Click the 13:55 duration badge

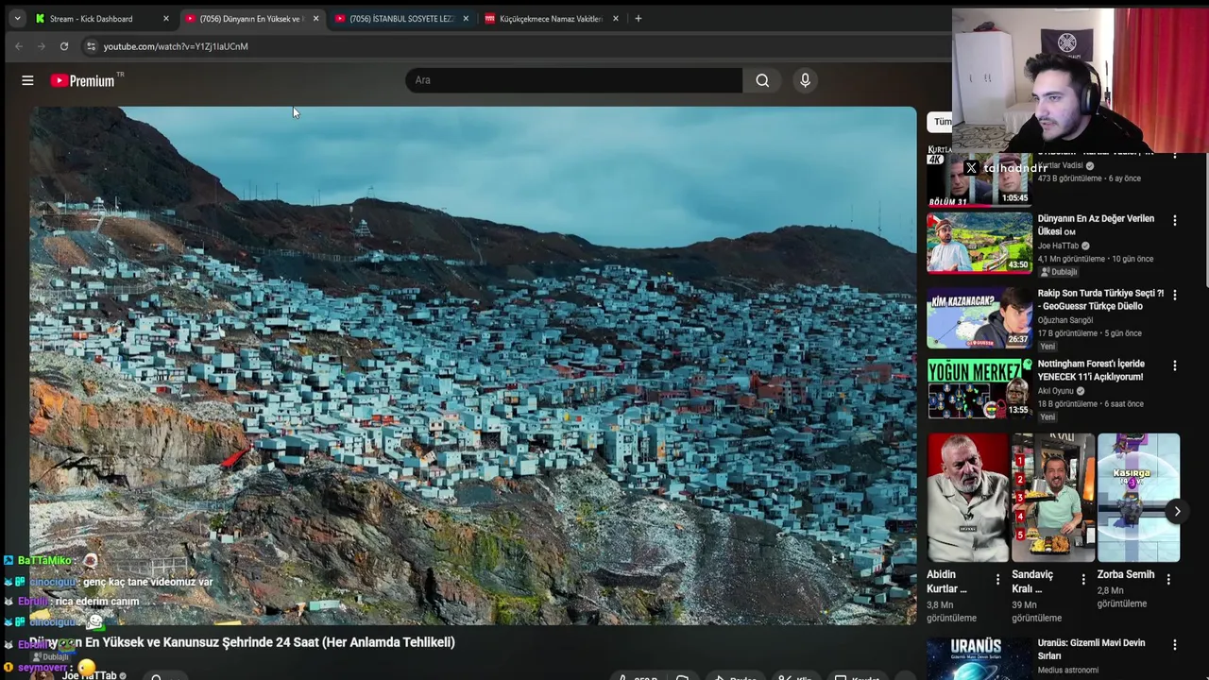[1018, 410]
